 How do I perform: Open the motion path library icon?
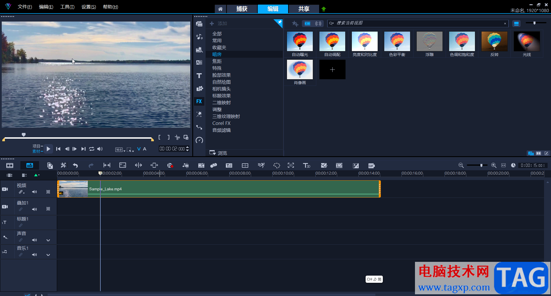(x=199, y=127)
